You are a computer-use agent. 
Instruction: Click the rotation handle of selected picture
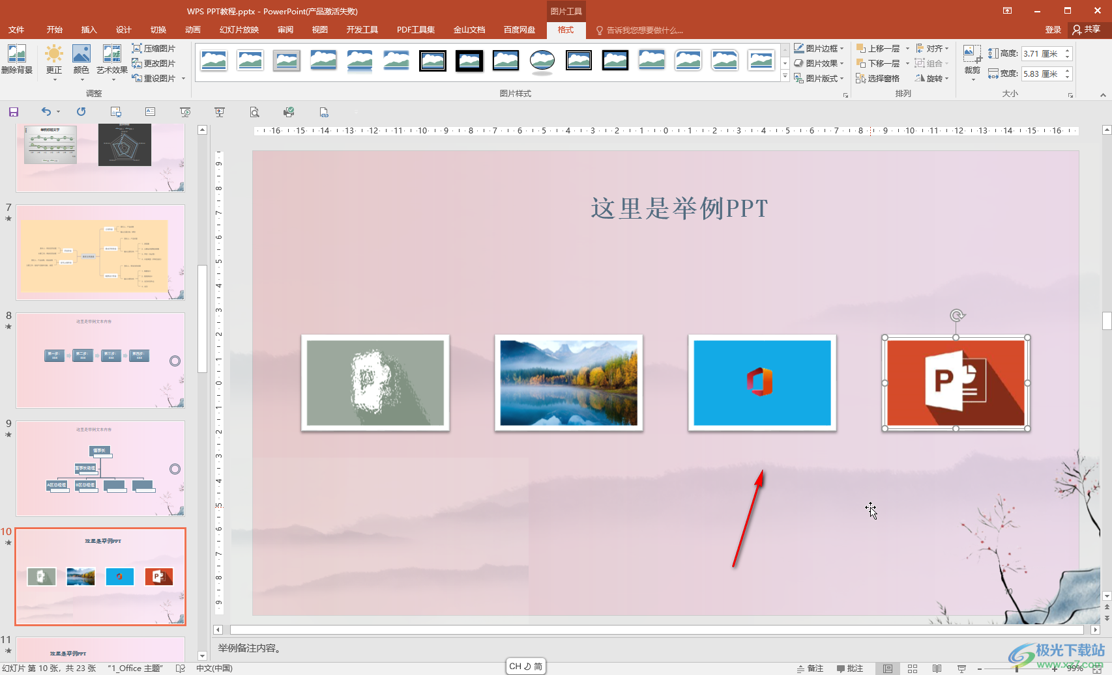[956, 316]
